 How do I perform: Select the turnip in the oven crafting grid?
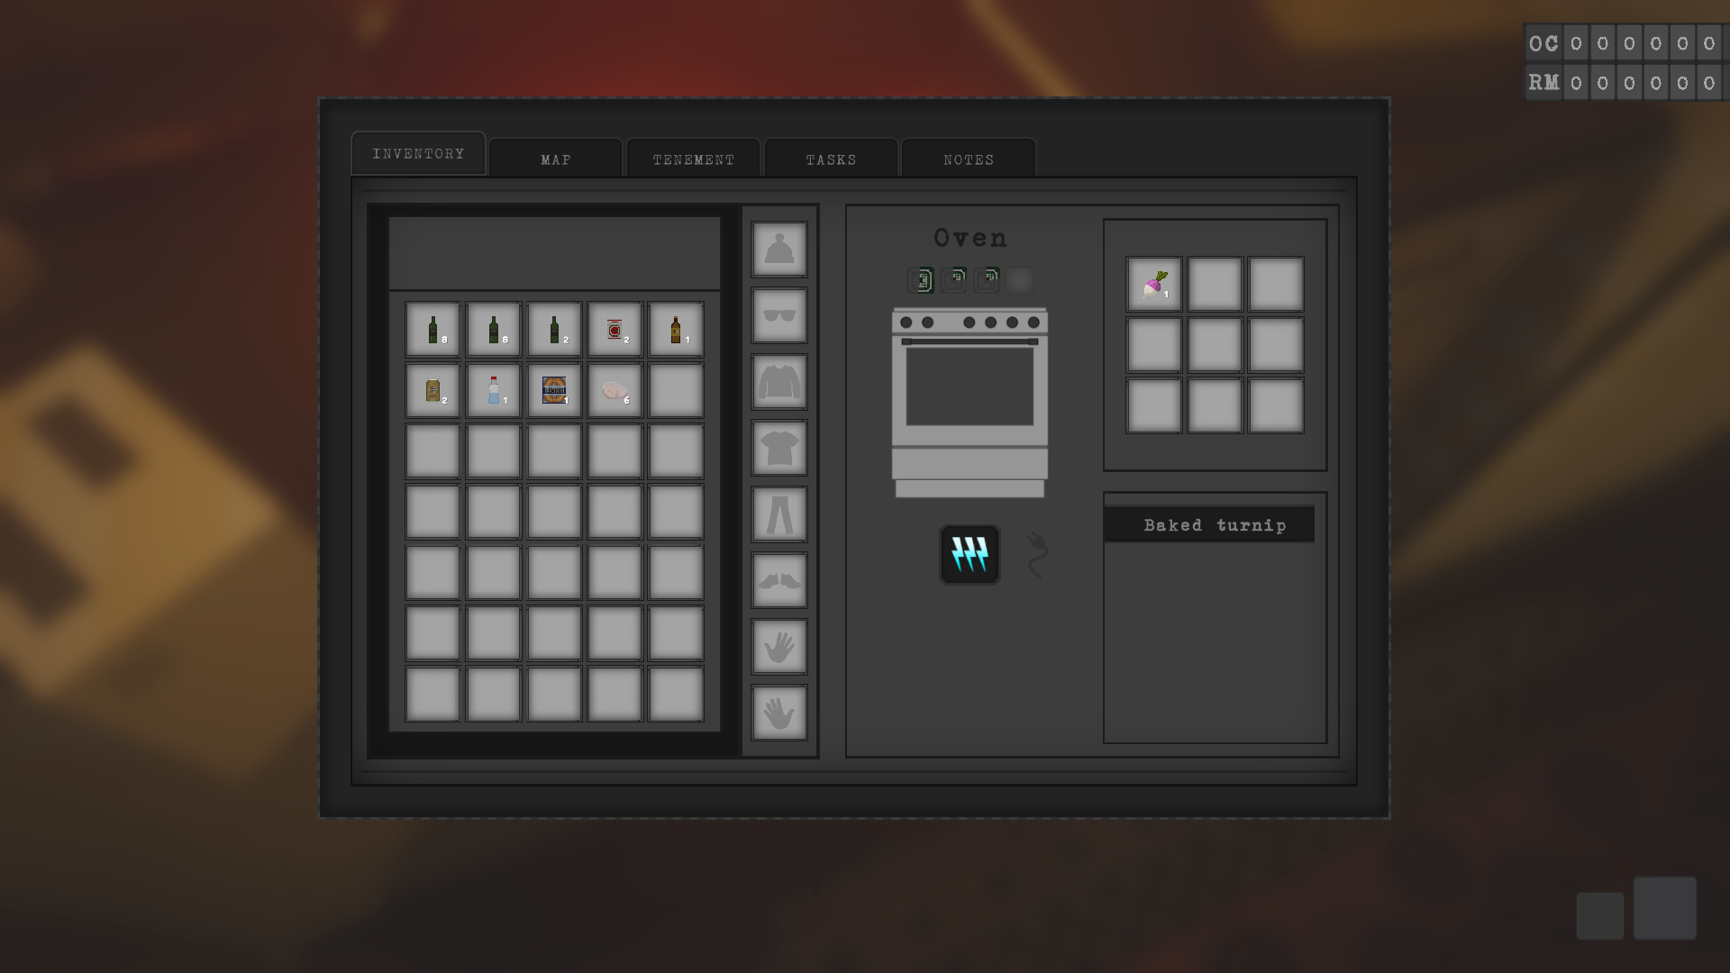click(x=1153, y=283)
